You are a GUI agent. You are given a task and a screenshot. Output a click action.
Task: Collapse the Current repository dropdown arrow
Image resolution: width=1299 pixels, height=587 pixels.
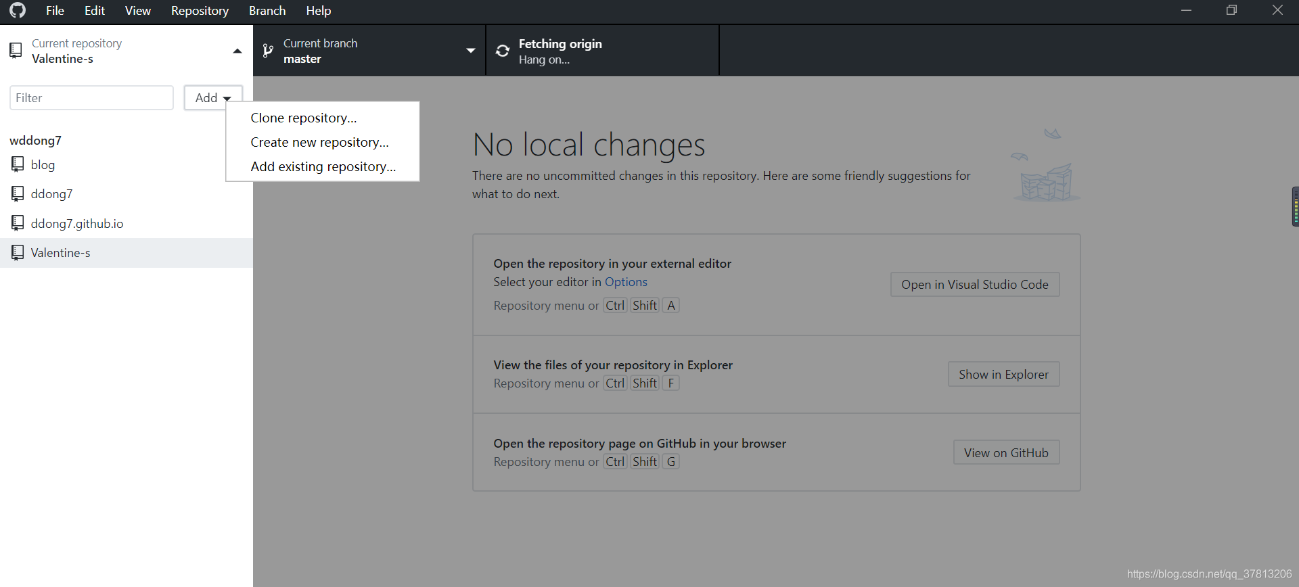[237, 51]
